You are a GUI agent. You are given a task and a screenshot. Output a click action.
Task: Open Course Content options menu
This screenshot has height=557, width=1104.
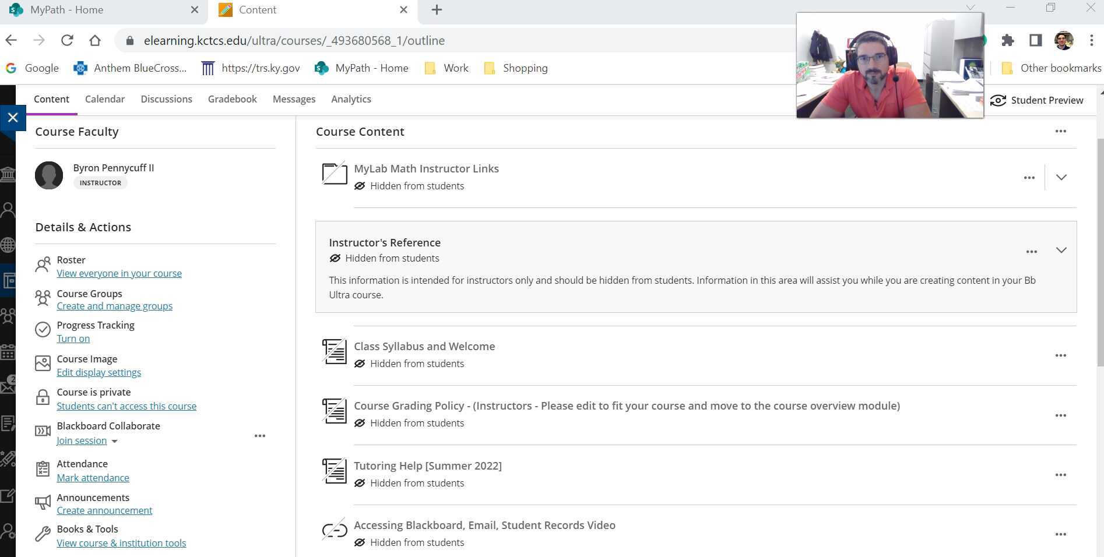click(x=1061, y=131)
